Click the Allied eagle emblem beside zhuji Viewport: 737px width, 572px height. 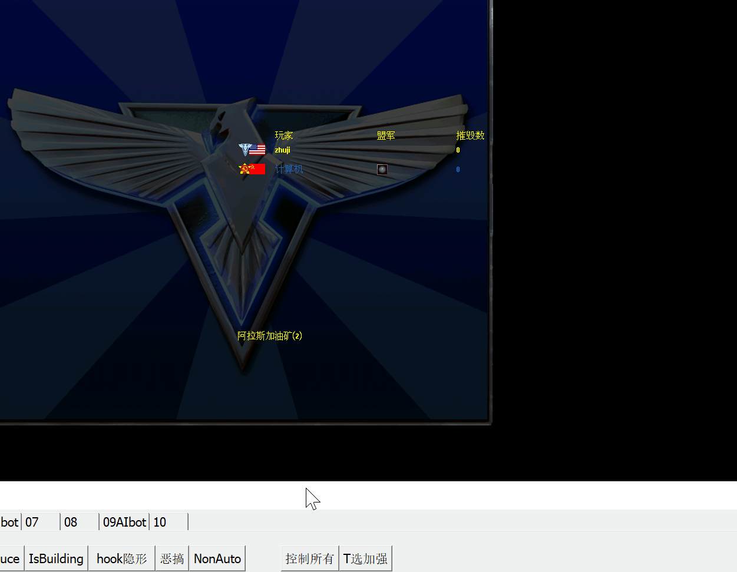244,150
